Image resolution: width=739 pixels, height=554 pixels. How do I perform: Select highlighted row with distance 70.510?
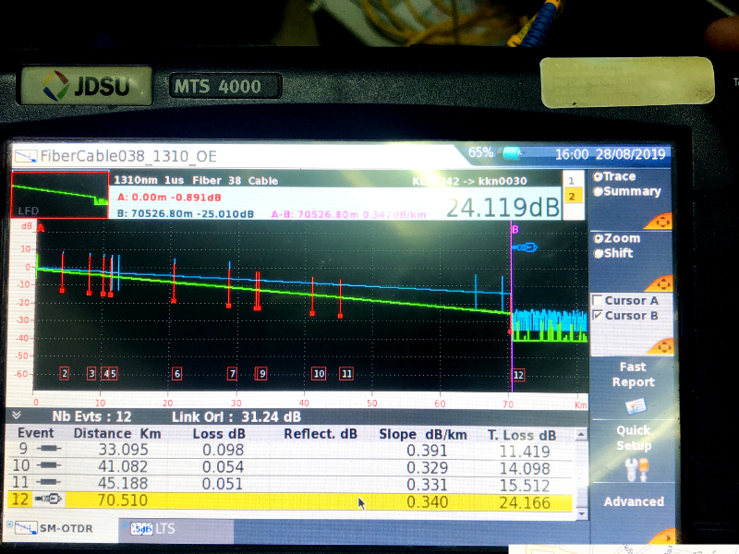point(290,500)
